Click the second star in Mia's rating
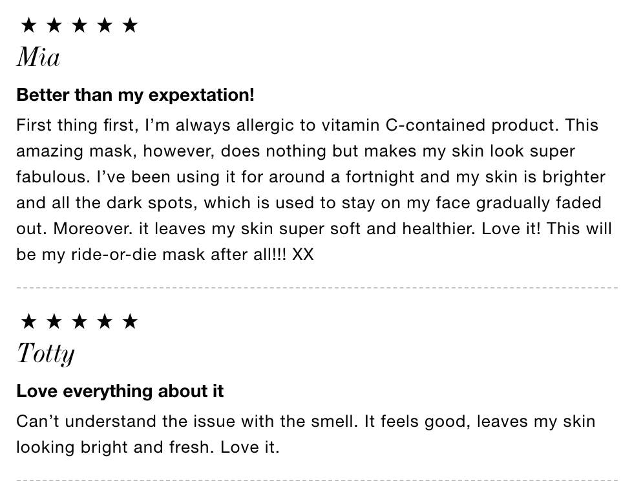 (54, 25)
